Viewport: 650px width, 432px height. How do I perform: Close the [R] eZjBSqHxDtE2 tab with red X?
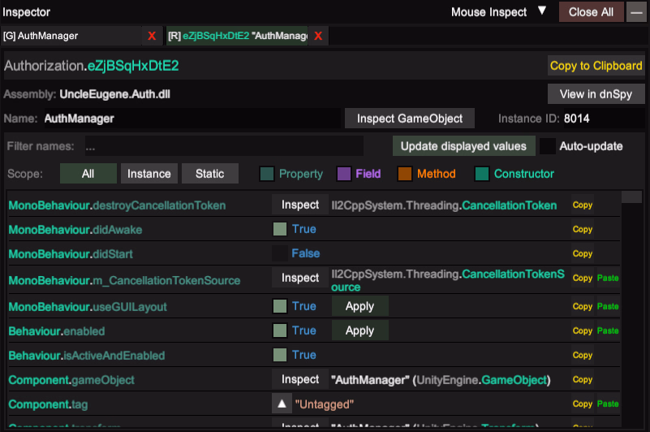(x=318, y=36)
